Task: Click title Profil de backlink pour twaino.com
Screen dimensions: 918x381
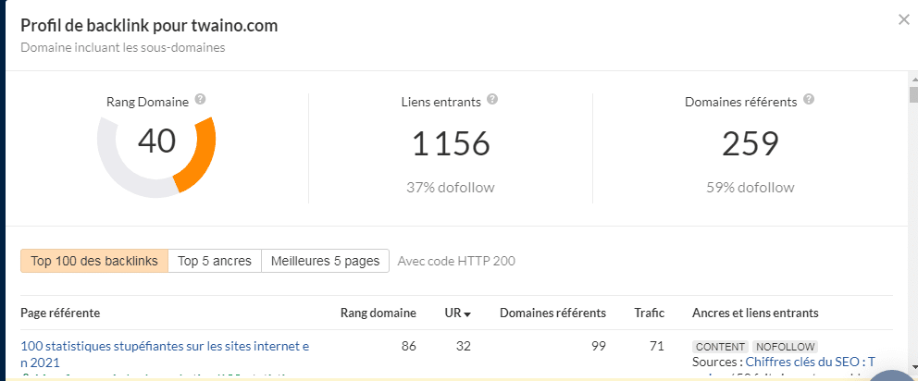Action: 149,26
